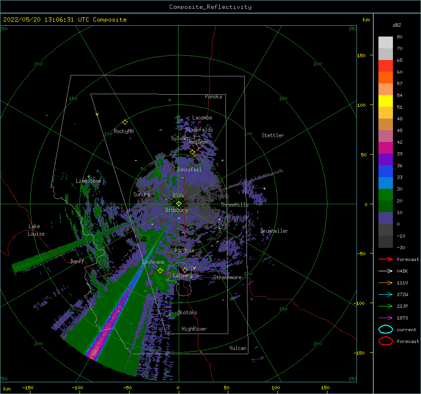Image resolution: width=421 pixels, height=394 pixels.
Task: Click the magenta 18TS arrow legend icon
Action: tap(385, 318)
